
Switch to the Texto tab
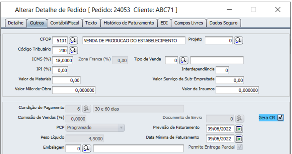tap(91, 23)
